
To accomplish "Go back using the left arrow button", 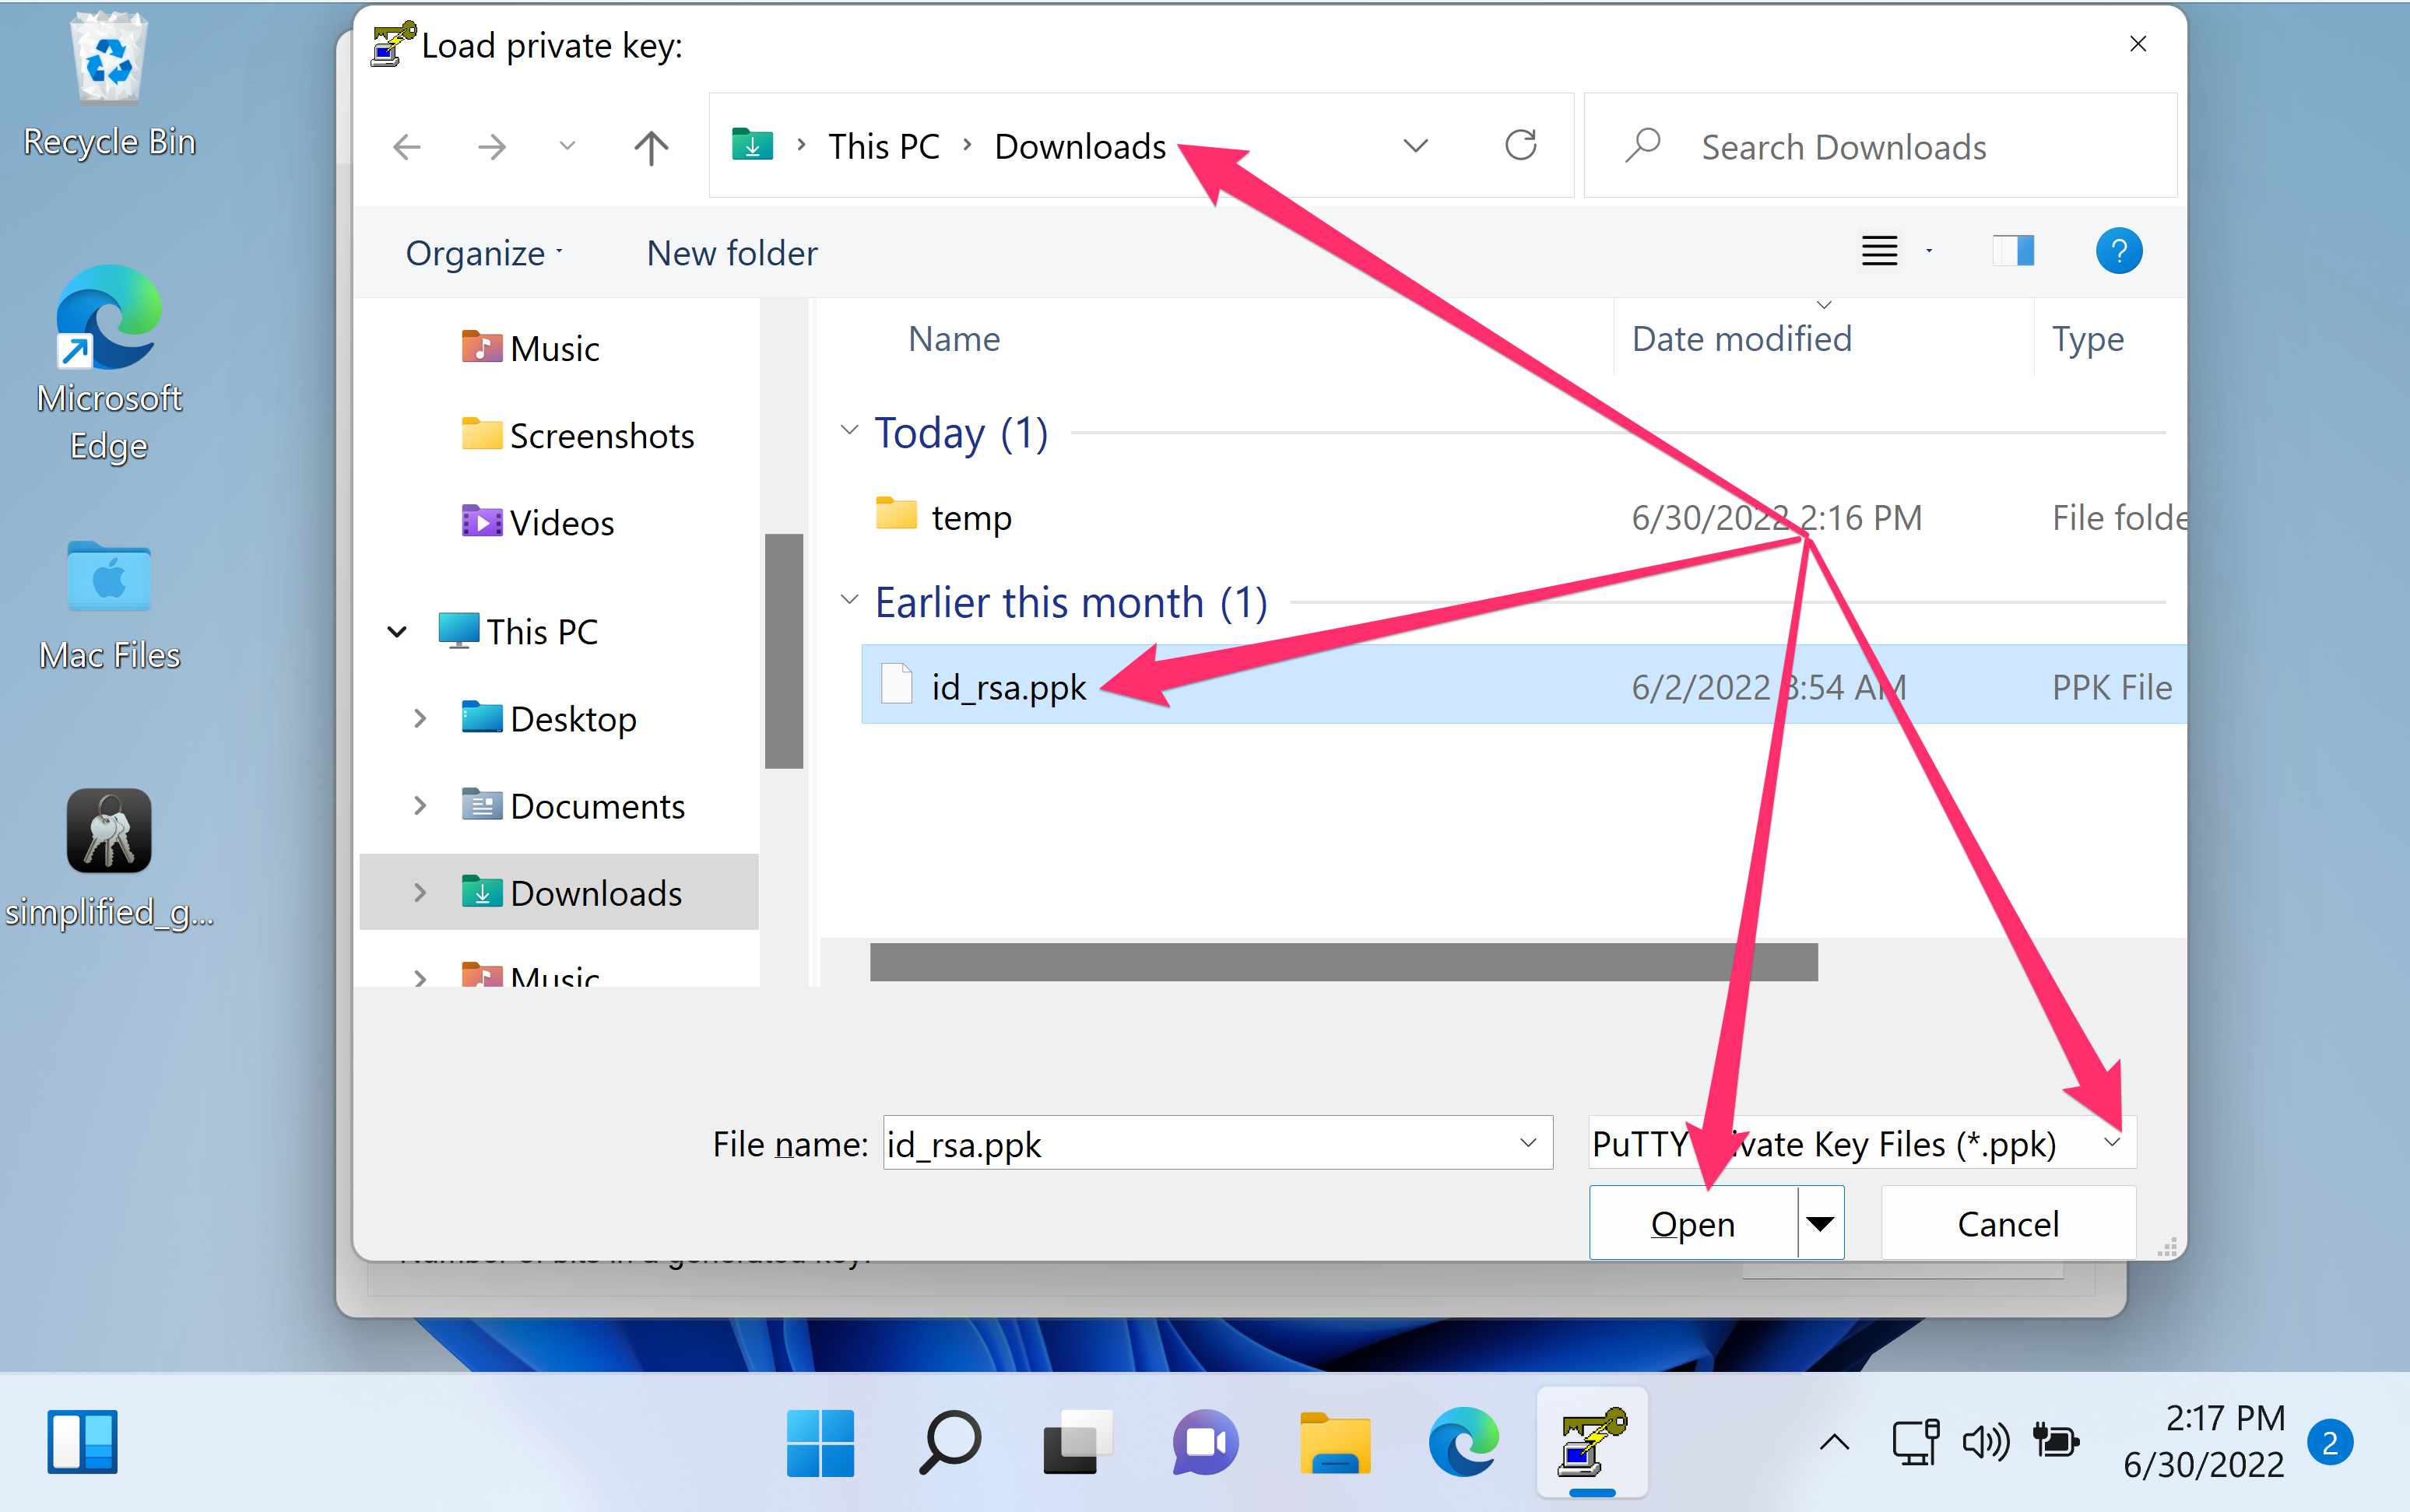I will click(x=407, y=147).
